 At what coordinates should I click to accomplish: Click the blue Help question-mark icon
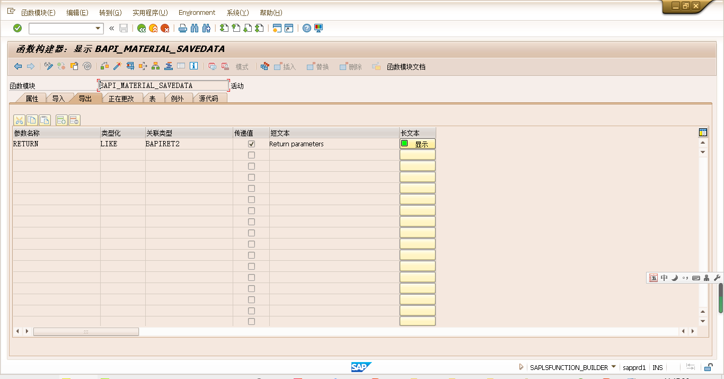pos(306,28)
